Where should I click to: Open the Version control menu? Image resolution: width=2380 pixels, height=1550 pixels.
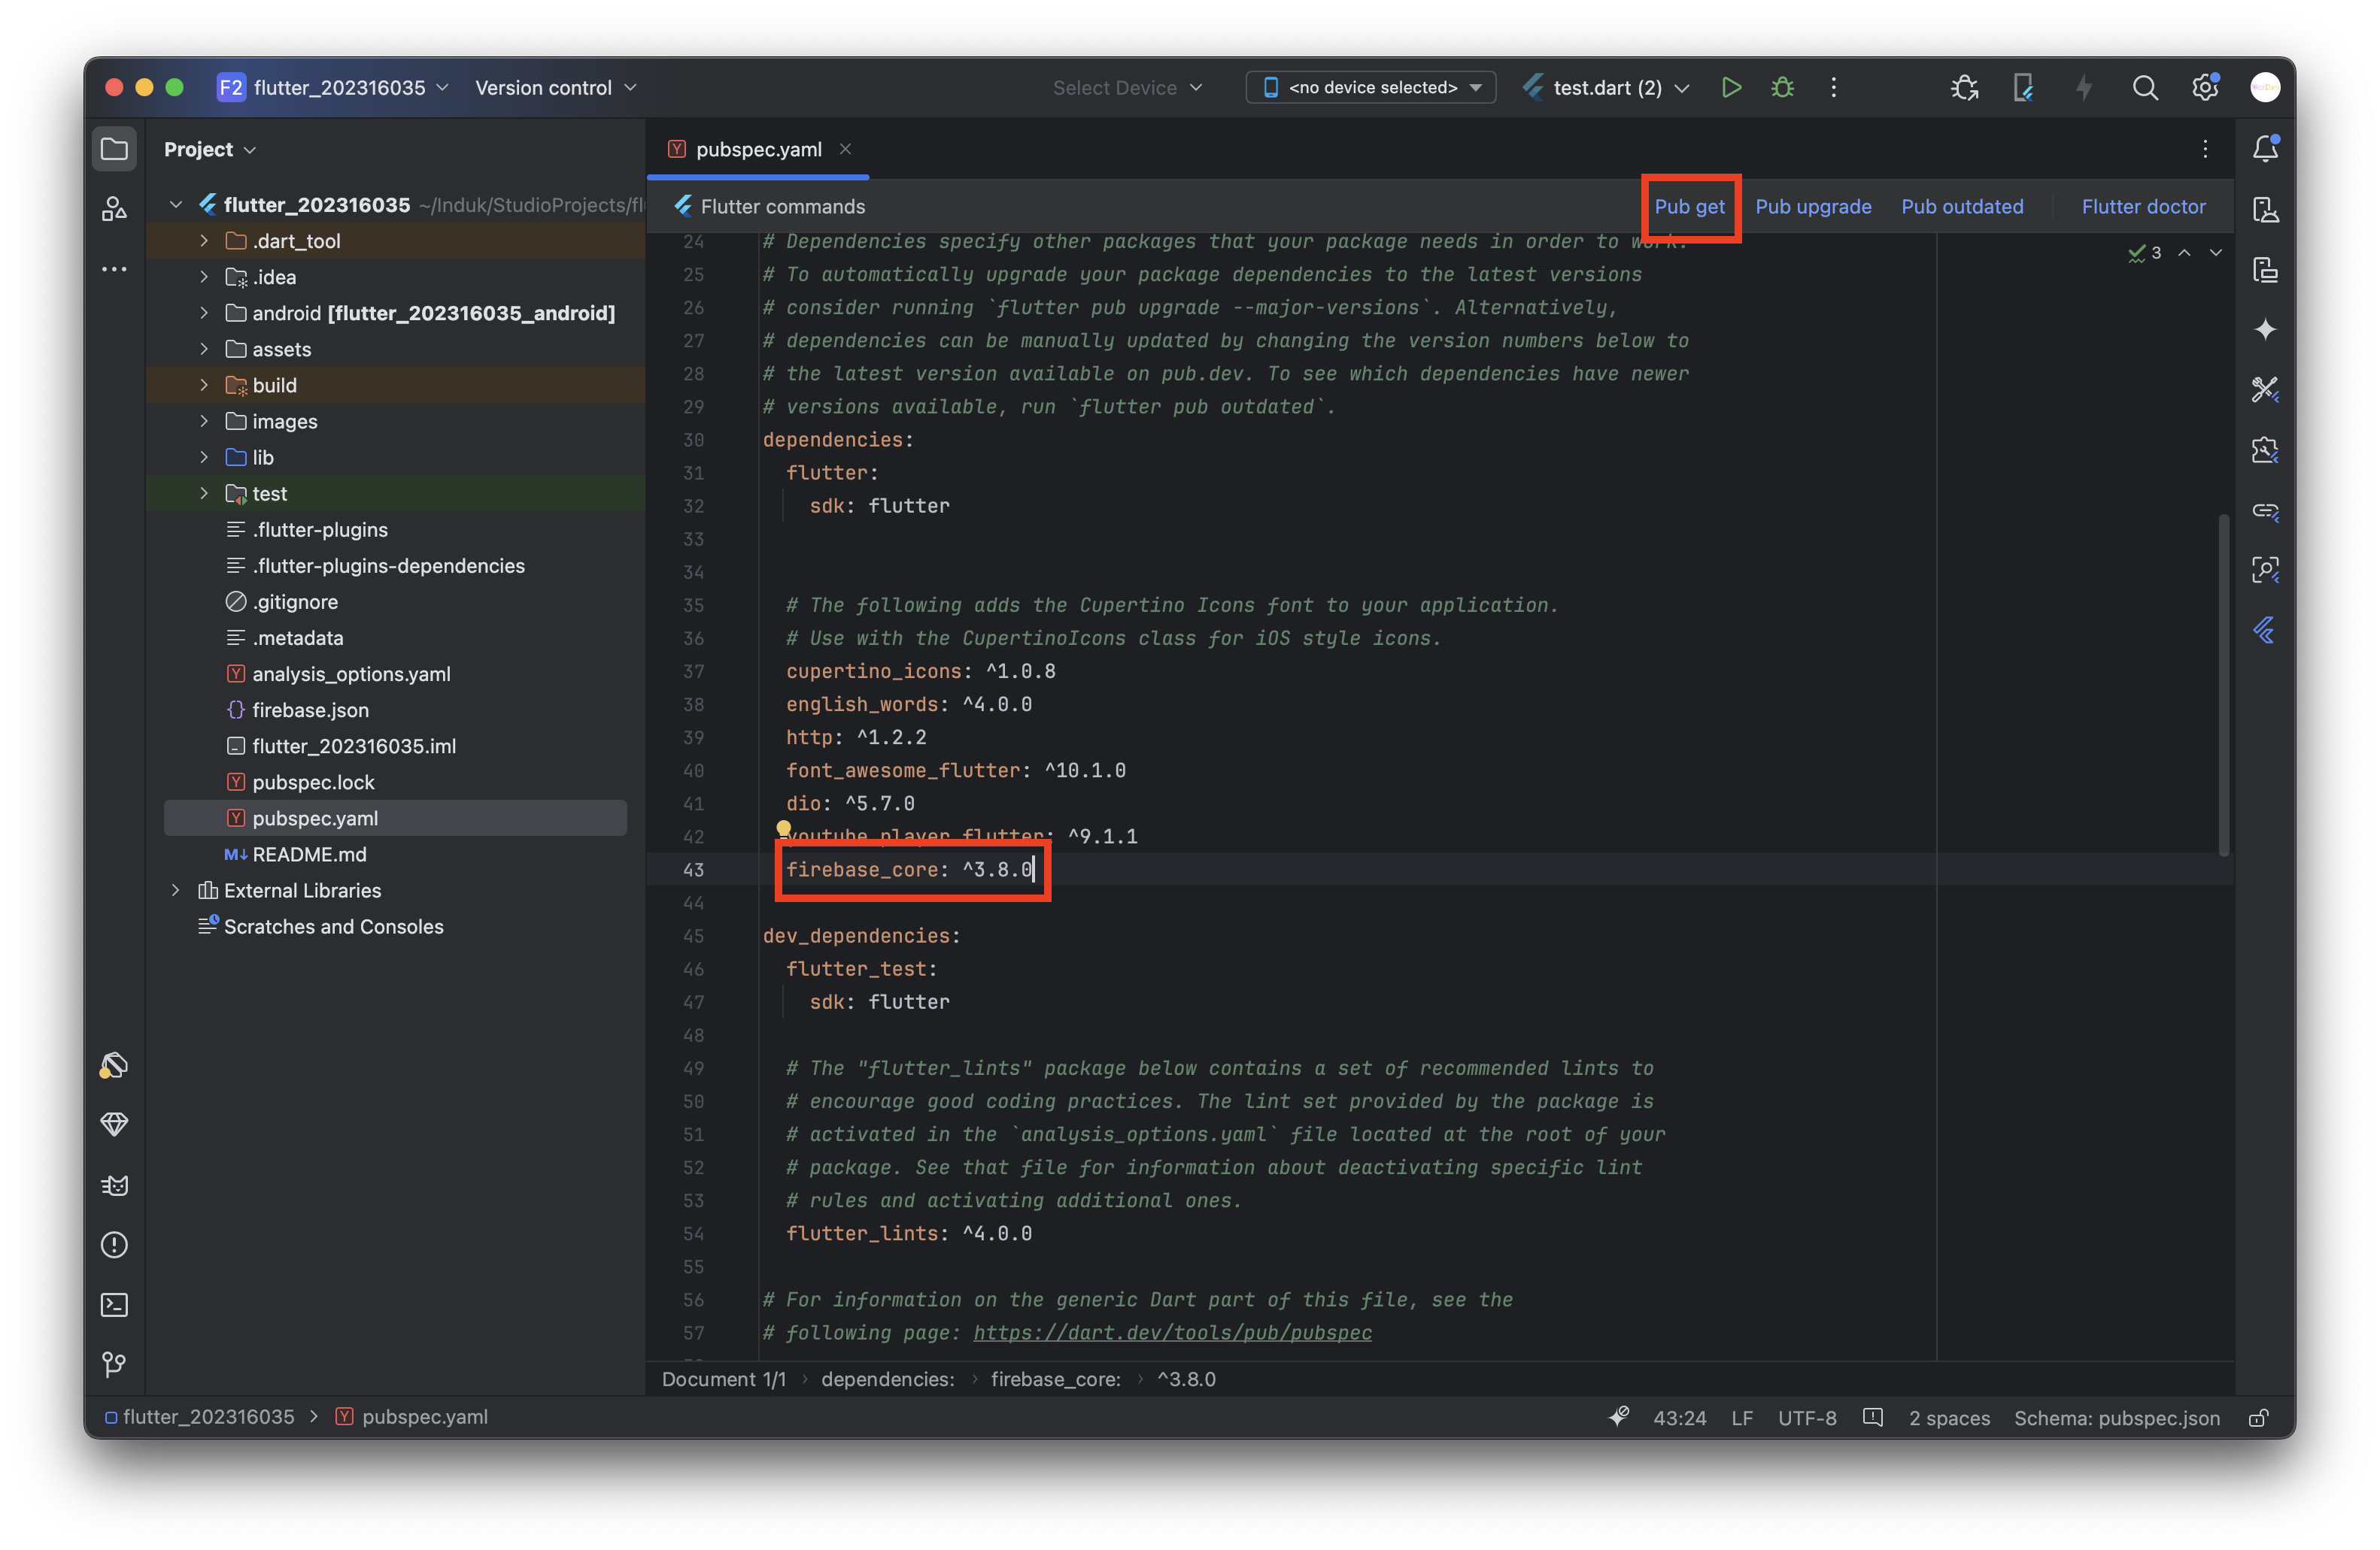pos(555,88)
